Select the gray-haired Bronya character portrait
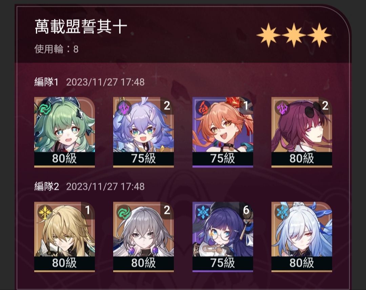366x290 pixels. click(x=143, y=237)
